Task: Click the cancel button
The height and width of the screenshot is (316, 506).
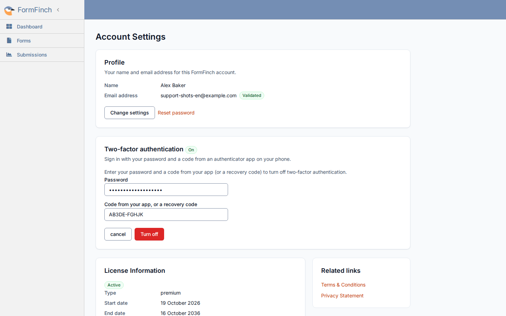Action: point(118,234)
